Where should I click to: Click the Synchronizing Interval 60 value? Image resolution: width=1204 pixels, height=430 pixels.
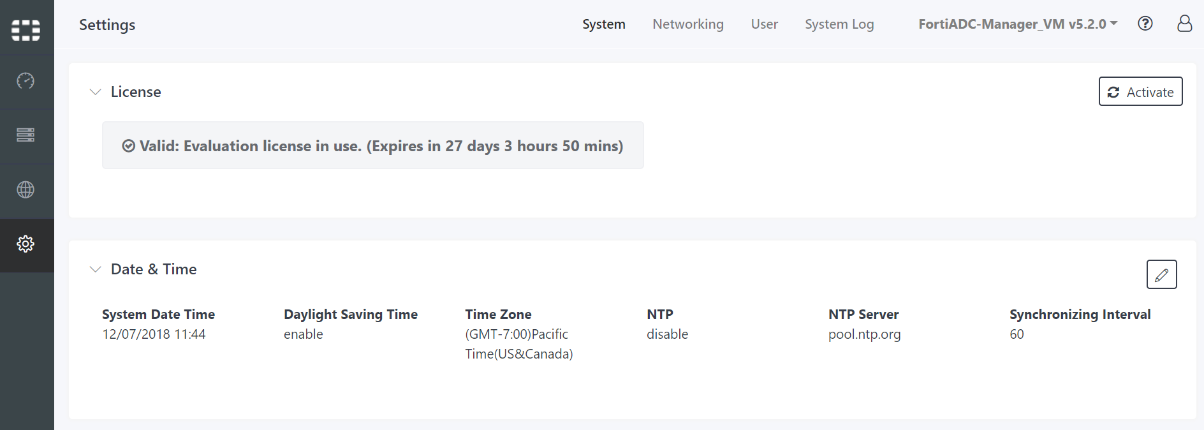coord(1017,334)
